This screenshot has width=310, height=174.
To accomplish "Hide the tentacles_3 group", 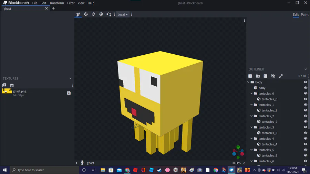I will pyautogui.click(x=306, y=127).
